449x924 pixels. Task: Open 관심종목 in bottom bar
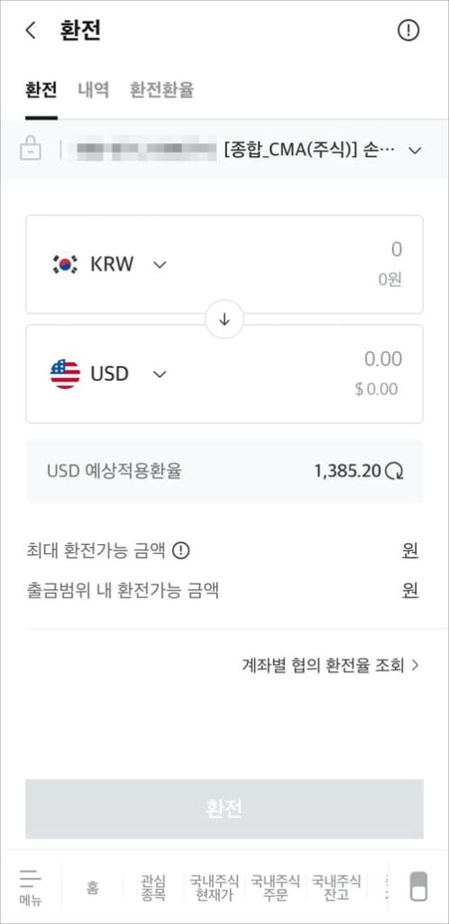[153, 887]
